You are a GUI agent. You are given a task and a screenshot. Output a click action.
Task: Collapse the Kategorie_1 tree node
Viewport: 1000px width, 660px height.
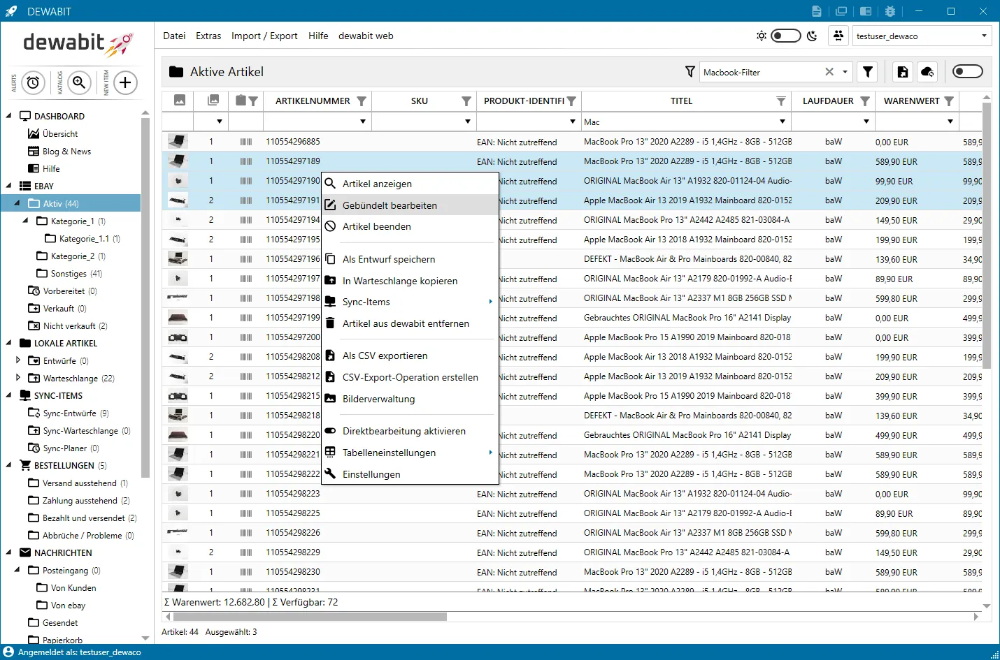click(x=26, y=221)
